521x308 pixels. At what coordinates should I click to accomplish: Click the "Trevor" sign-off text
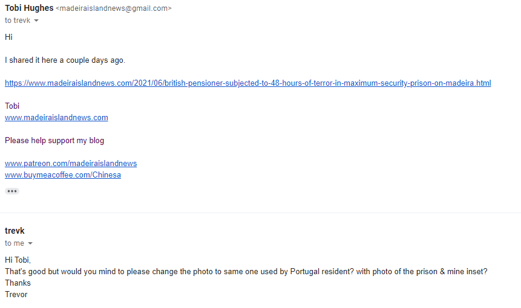click(16, 294)
